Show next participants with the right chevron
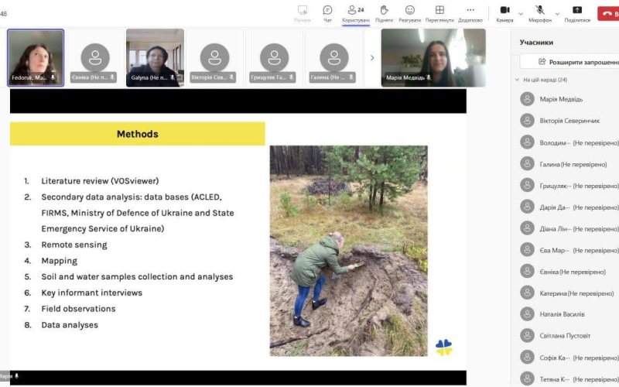Screen dimensions: 619x387 pos(372,57)
